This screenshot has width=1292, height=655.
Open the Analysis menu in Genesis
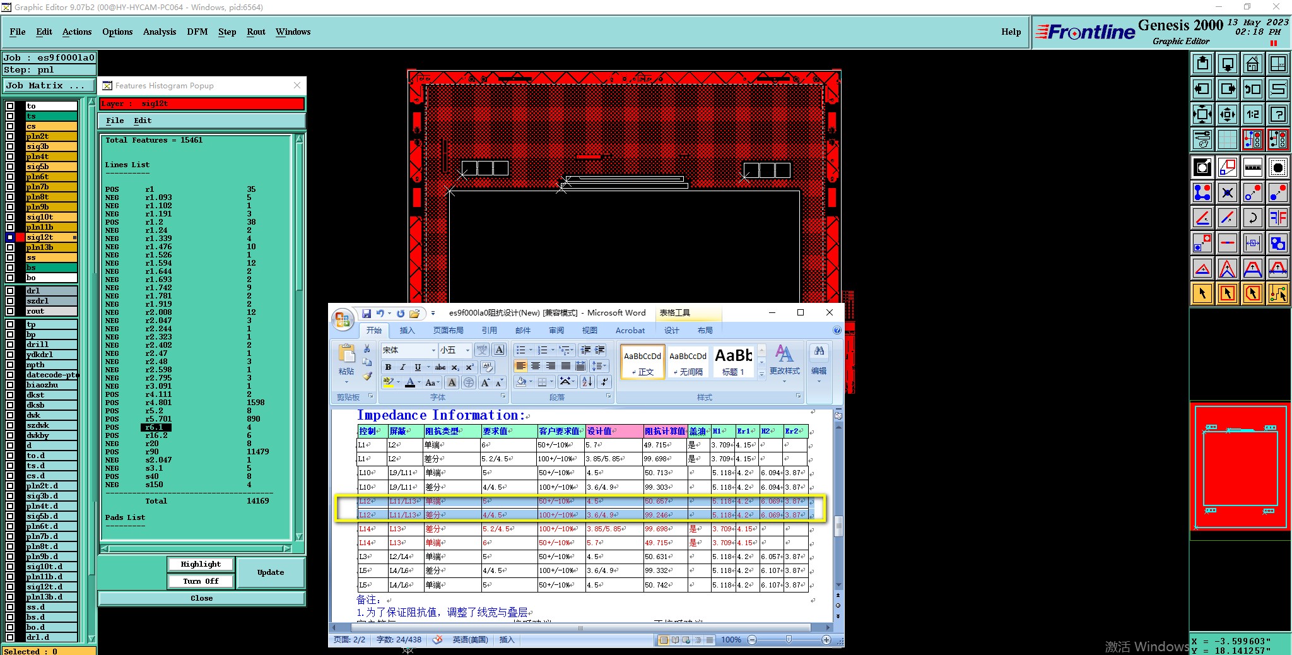coord(160,32)
